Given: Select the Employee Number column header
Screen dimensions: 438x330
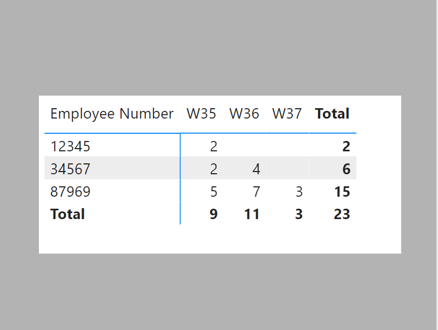Looking at the screenshot, I should coord(112,114).
